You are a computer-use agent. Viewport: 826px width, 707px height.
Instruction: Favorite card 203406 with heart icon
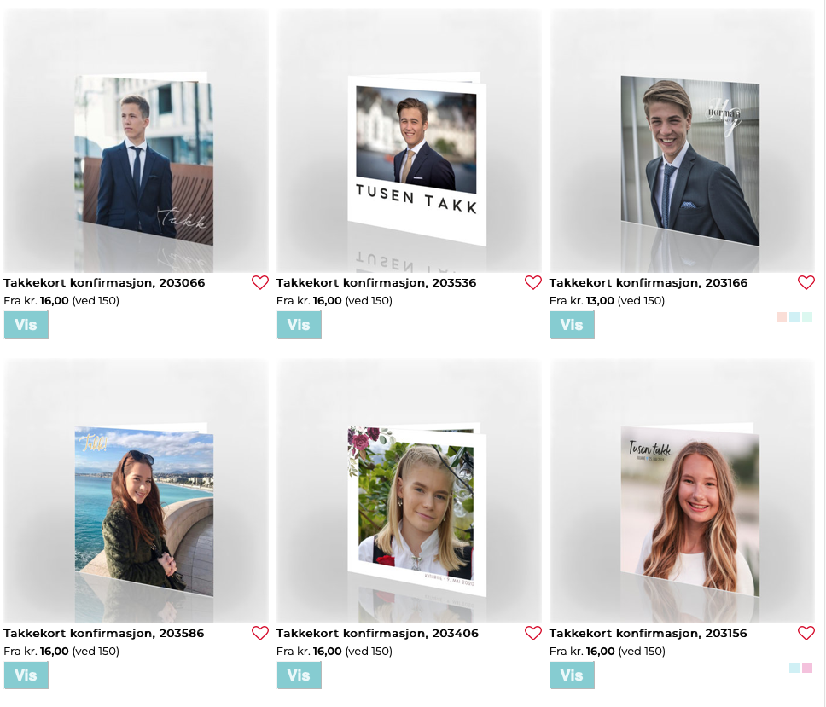pyautogui.click(x=533, y=633)
